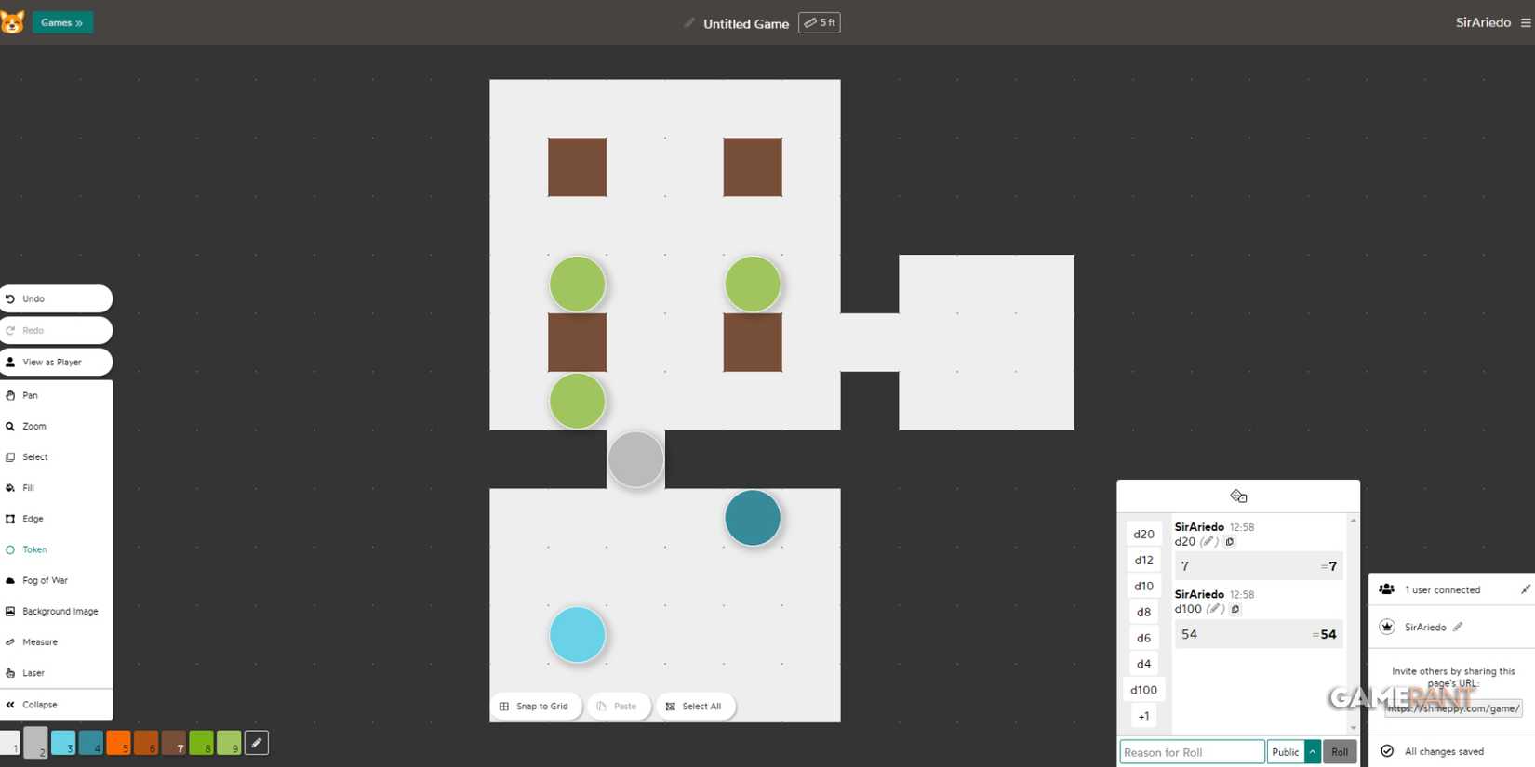This screenshot has width=1535, height=767.
Task: Click Select All
Action: coord(695,707)
